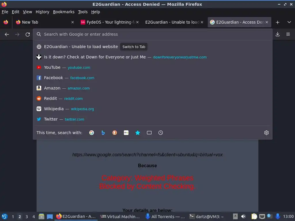Open the YouTube suggestion
The image size is (295, 221).
[x=153, y=67]
